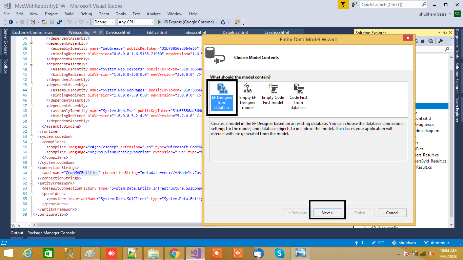
Task: Click Find in Files toolbar icon
Action: click(237, 22)
